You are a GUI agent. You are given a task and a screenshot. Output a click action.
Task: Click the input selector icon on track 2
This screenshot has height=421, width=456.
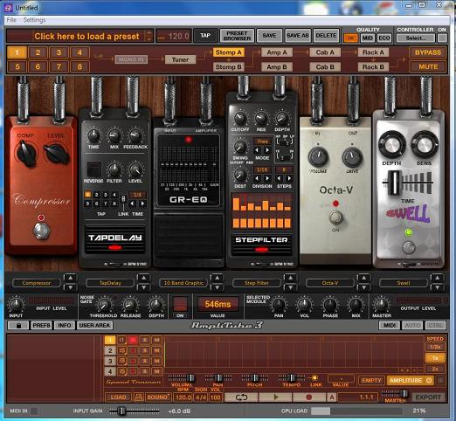click(121, 350)
